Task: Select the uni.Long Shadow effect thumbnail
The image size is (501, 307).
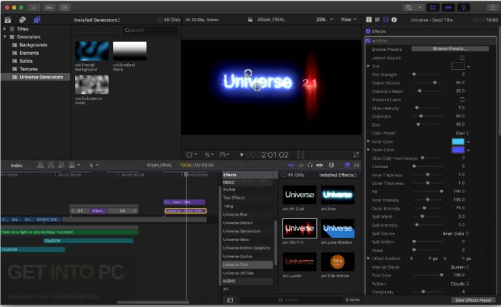Action: tap(337, 229)
